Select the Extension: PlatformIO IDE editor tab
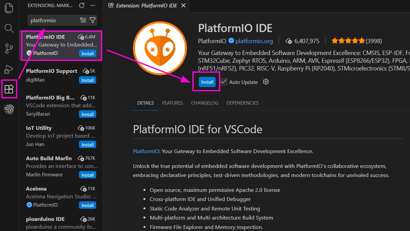The image size is (410, 231). (147, 5)
